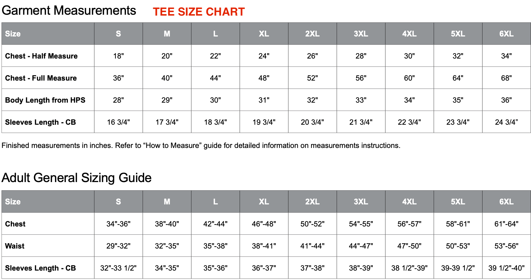Select the 24 3/4" sleeve length cell
The height and width of the screenshot is (280, 531).
[506, 122]
